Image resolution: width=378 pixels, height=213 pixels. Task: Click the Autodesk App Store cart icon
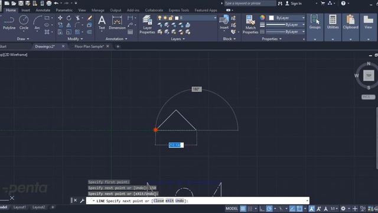pos(323,3)
